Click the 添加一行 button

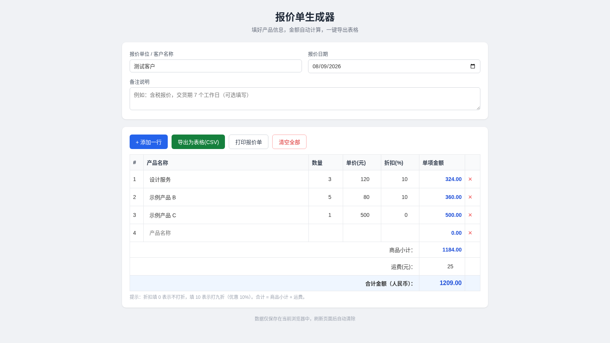(x=149, y=142)
